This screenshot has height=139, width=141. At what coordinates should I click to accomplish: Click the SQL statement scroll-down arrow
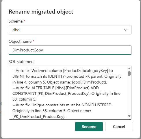click(x=129, y=116)
